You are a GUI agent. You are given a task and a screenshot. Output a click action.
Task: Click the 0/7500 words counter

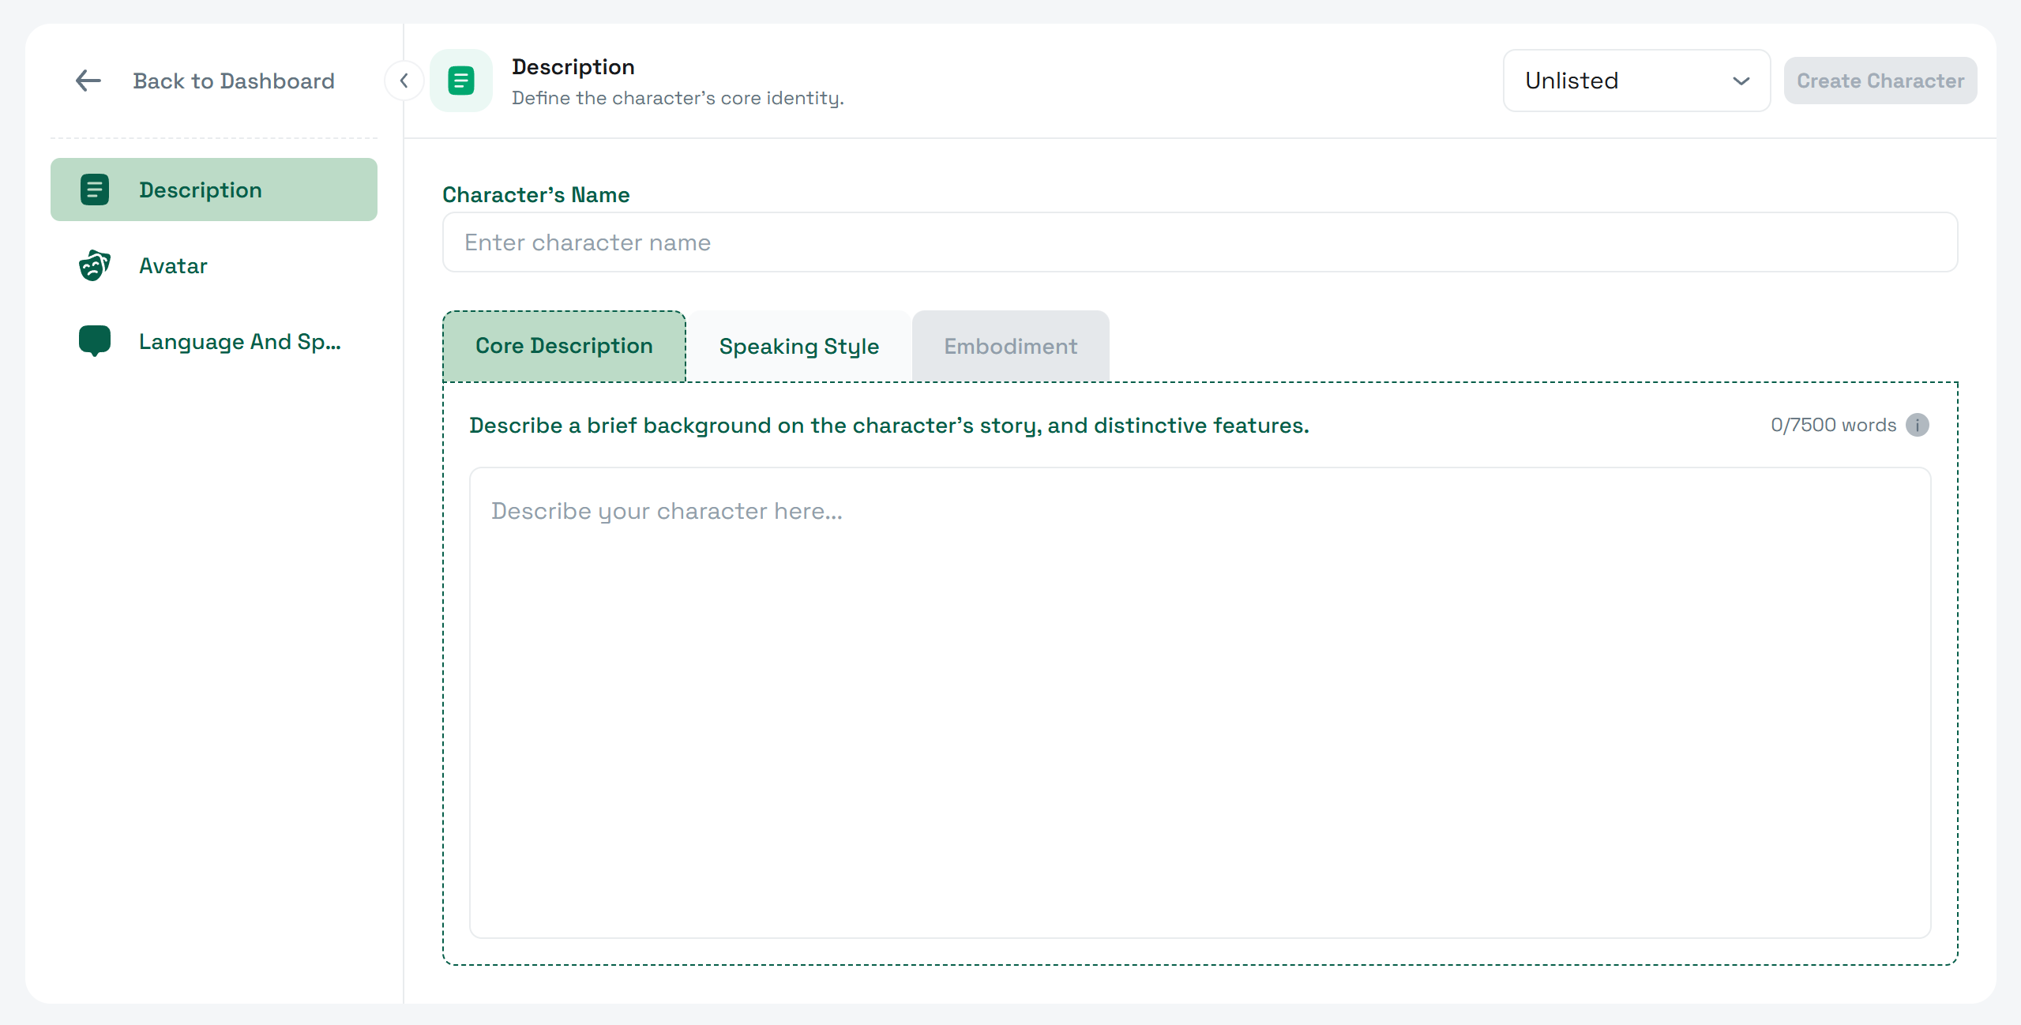1832,425
